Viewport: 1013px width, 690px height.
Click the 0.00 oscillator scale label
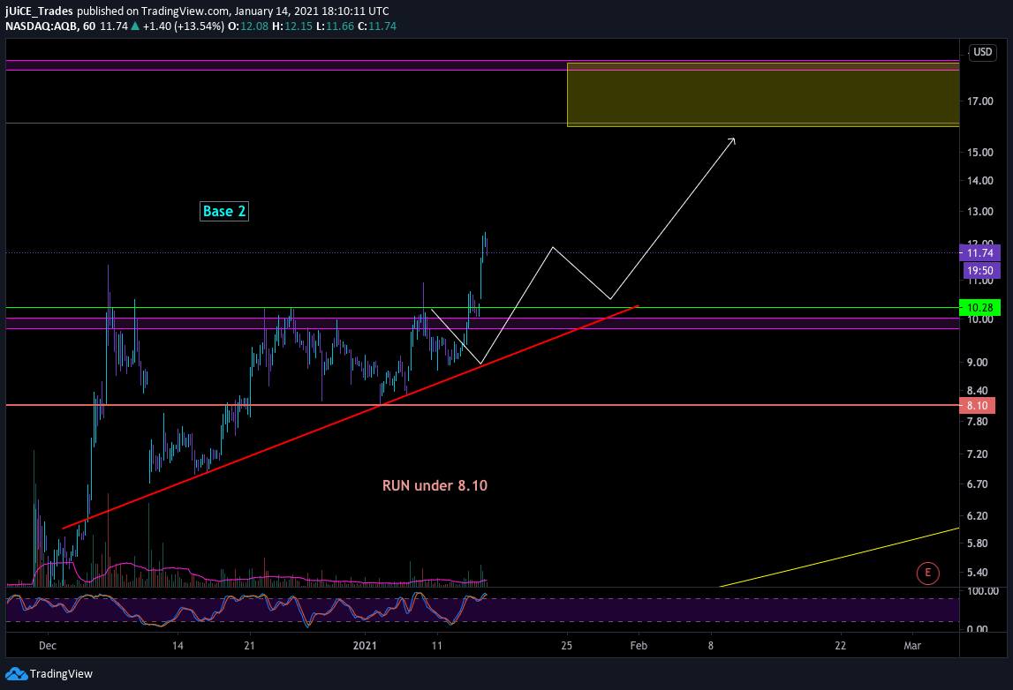(x=978, y=629)
